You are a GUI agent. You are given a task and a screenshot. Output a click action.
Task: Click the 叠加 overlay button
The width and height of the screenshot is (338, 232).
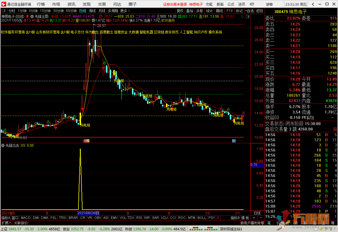[x=190, y=11]
